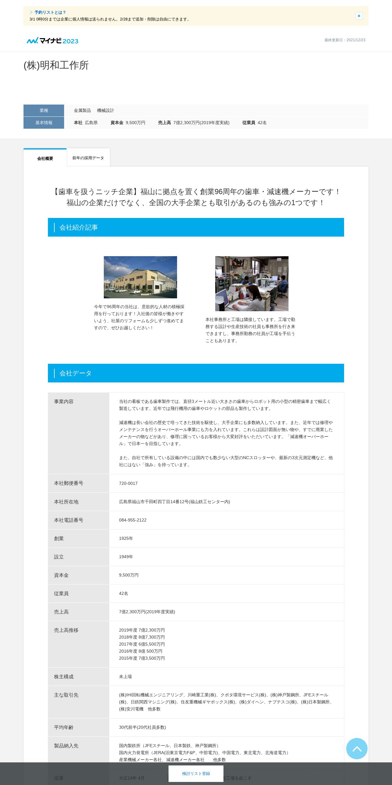
Task: Click the factory building exterior photo
Action: pos(140,277)
